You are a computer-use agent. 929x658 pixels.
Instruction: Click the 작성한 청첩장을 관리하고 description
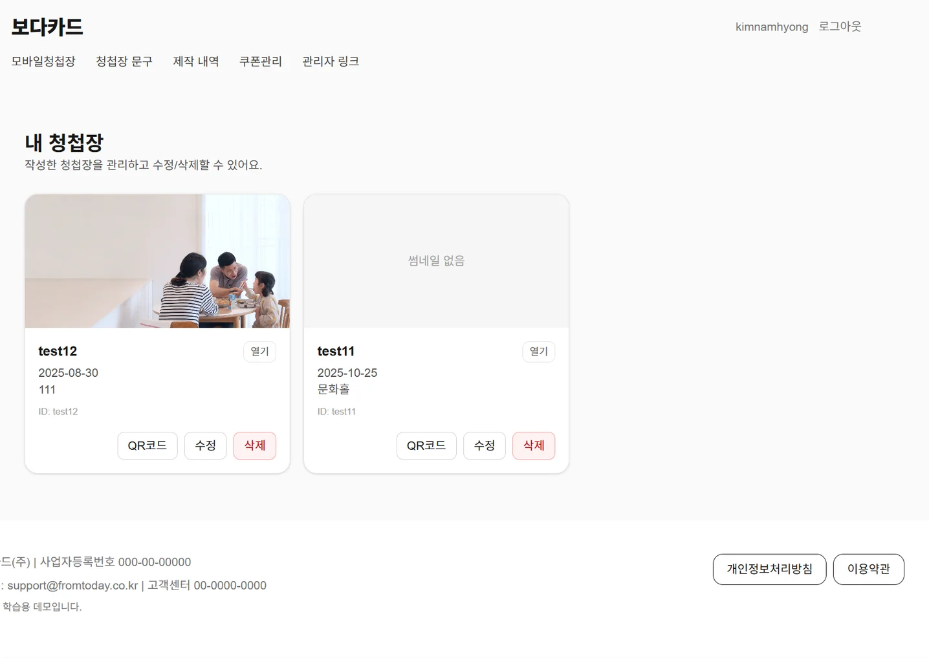[x=143, y=165]
